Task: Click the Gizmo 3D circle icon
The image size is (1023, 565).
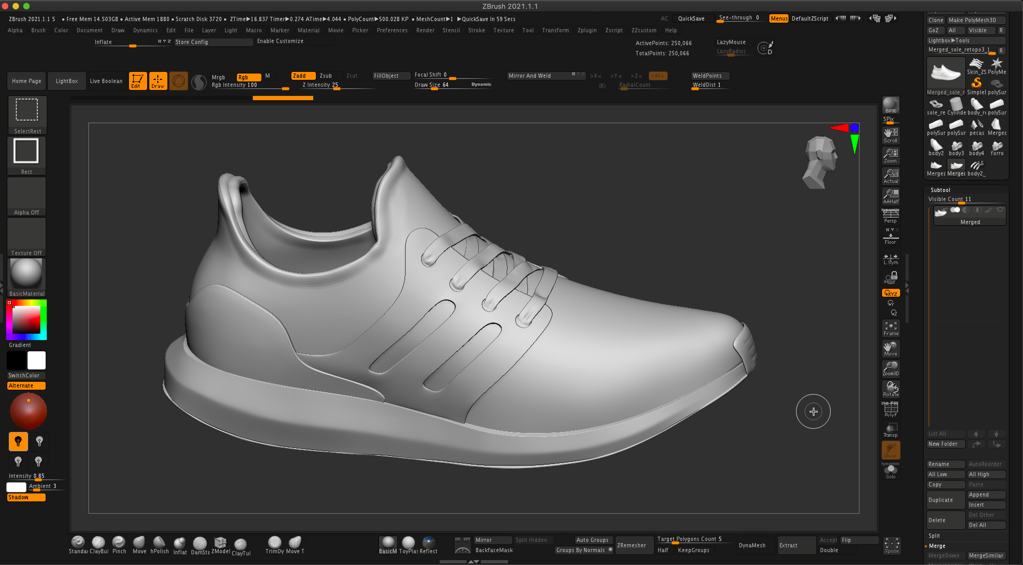Action: [x=178, y=81]
